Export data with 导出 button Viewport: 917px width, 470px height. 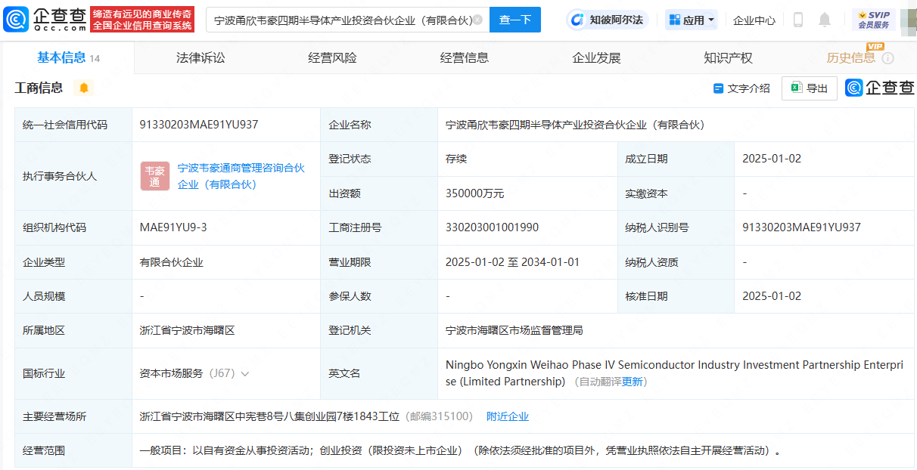point(810,88)
